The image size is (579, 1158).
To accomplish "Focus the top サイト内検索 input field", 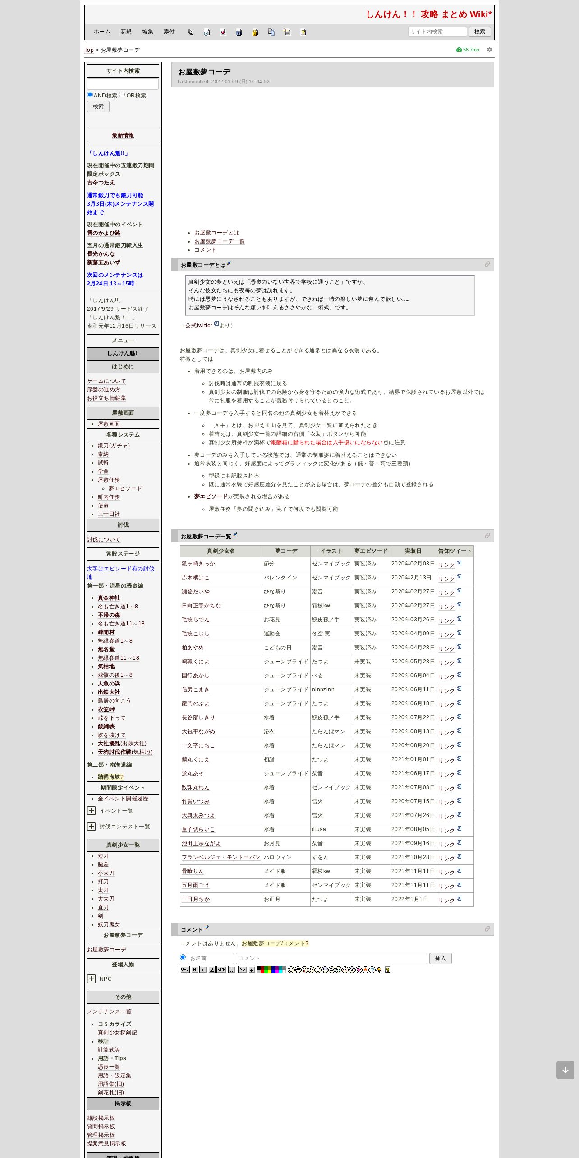I will [437, 32].
